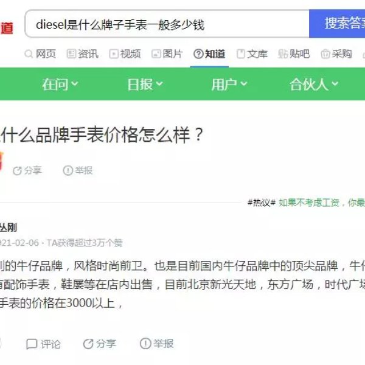This screenshot has height=365, width=365.
Task: Expand the 在问 dropdown menu
Action: pyautogui.click(x=60, y=84)
